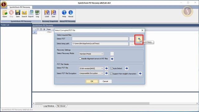Click the scroll-right arrow of the log pane
Image resolution: width=199 pixels, height=112 pixels.
(197, 103)
